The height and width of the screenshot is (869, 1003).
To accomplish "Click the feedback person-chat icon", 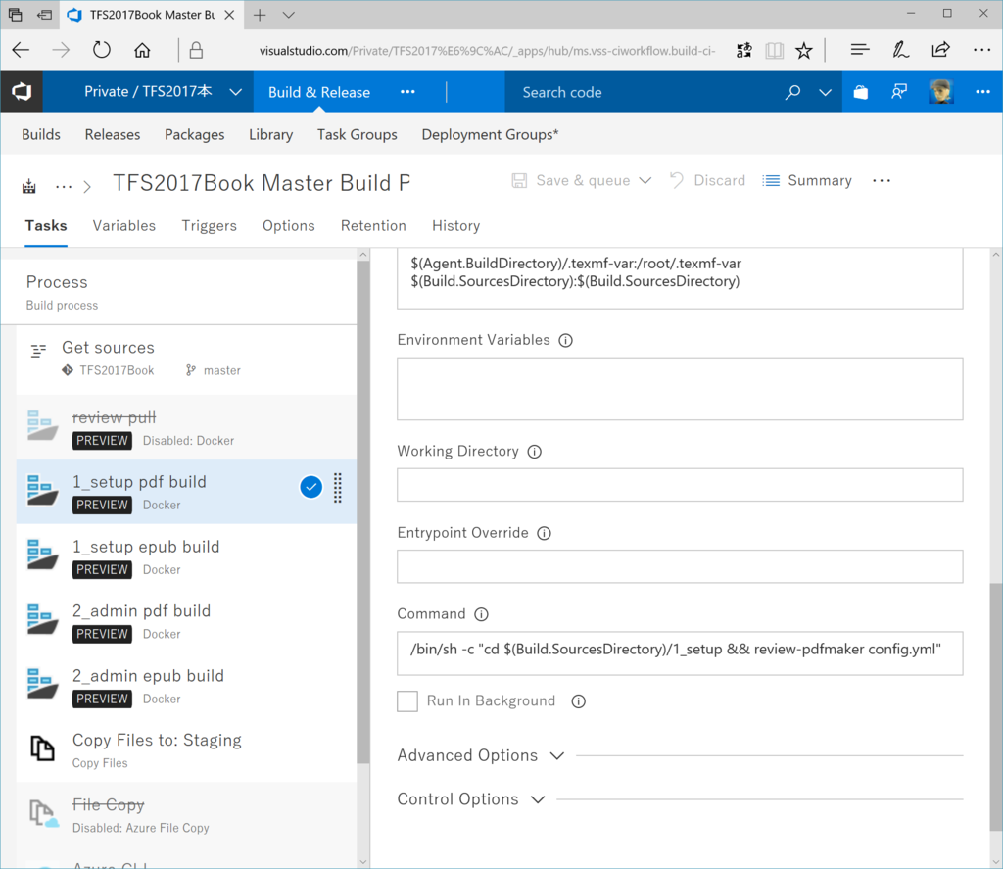I will (899, 92).
